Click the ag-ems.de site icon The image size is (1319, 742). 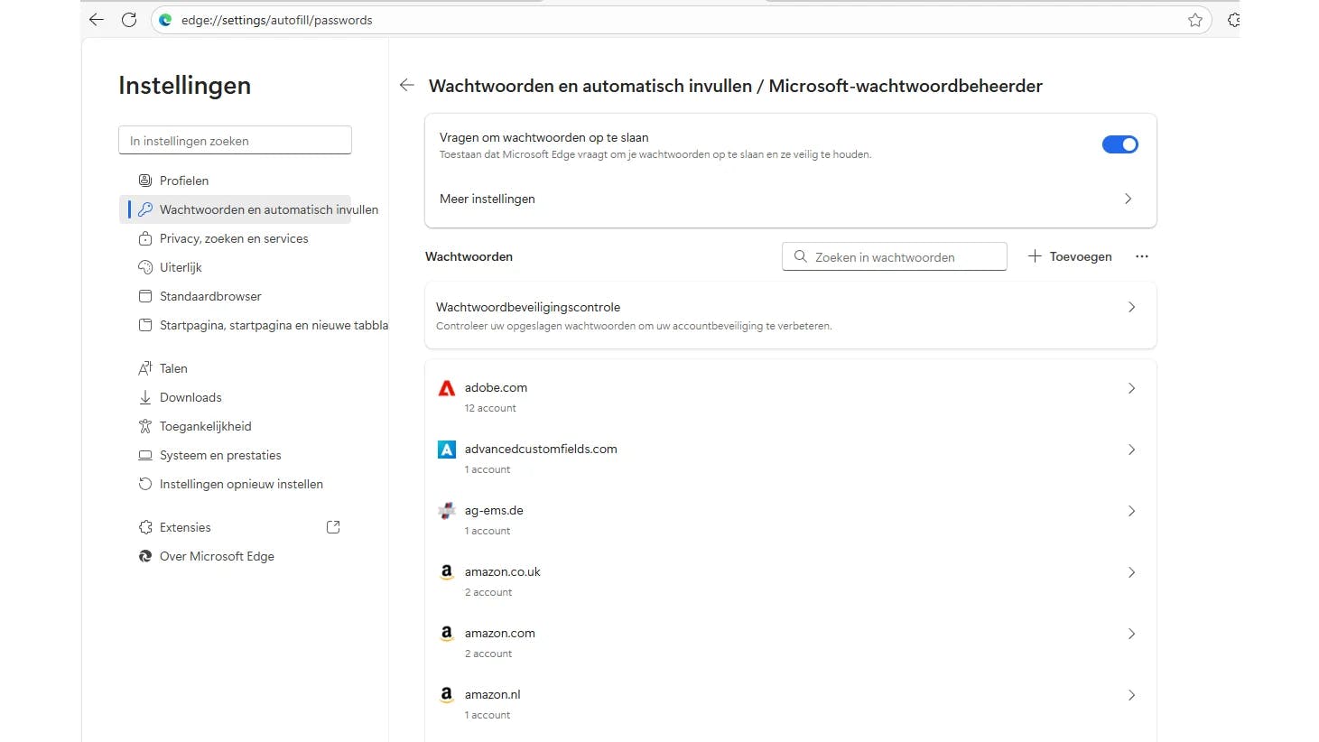[x=446, y=511]
